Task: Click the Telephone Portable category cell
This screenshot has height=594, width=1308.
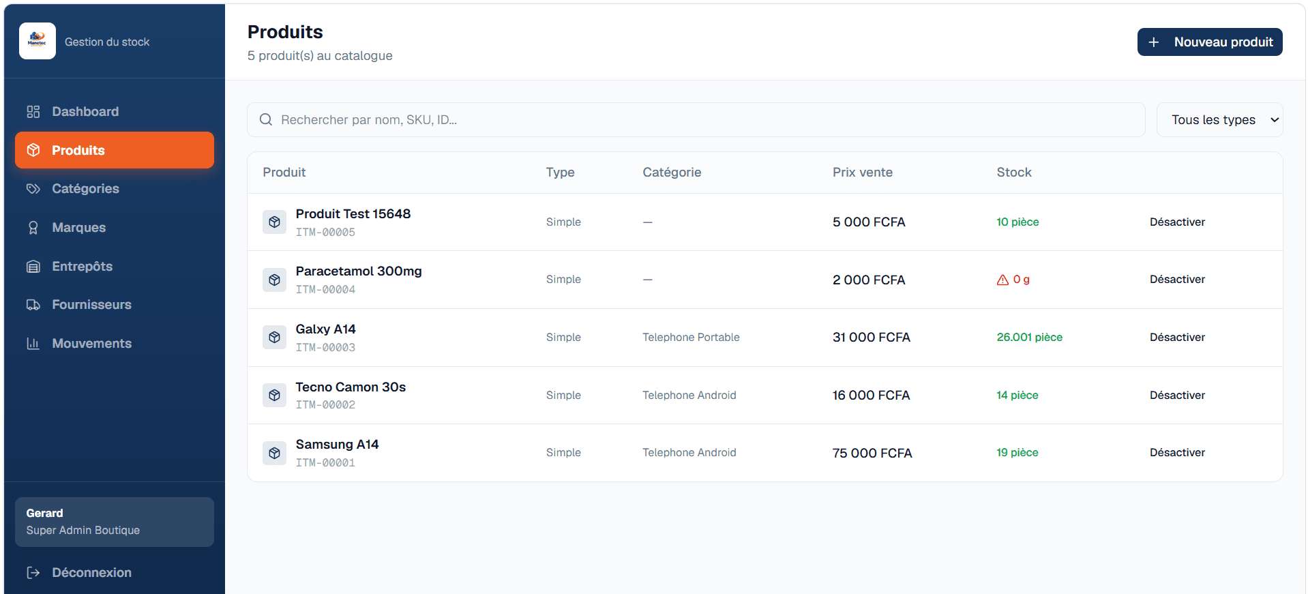Action: tap(691, 338)
